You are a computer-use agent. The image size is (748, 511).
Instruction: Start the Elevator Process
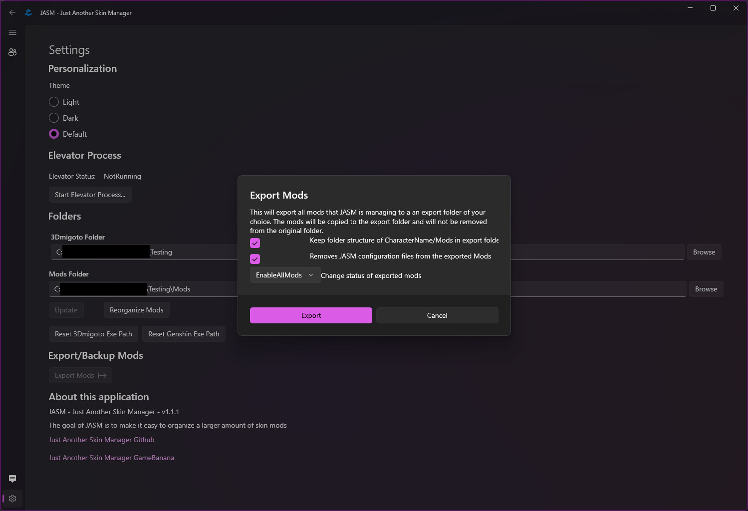(90, 195)
